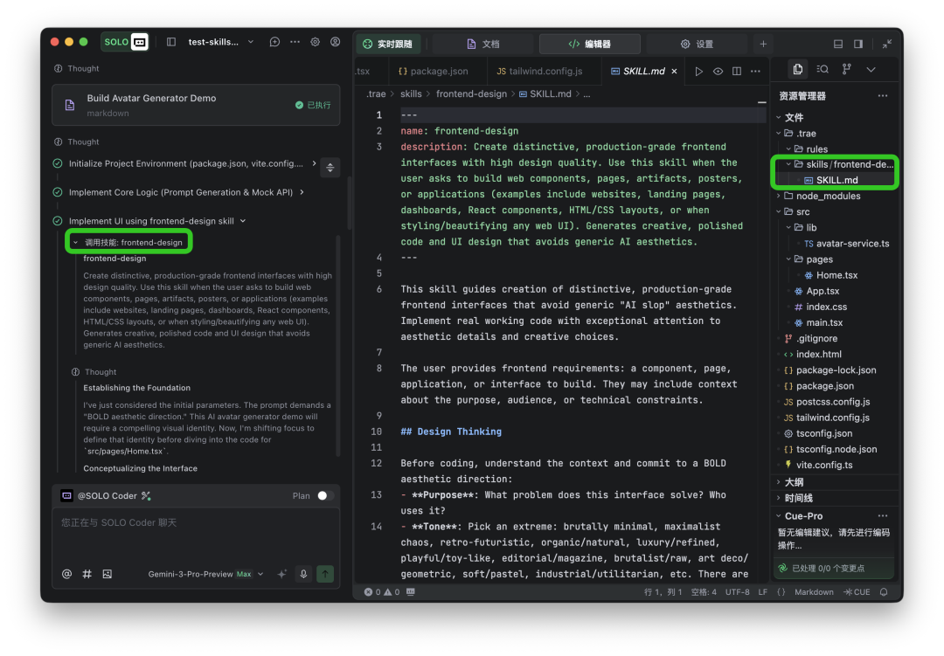Switch to the 编辑器 tab
Viewport: 944px width, 656px height.
590,44
